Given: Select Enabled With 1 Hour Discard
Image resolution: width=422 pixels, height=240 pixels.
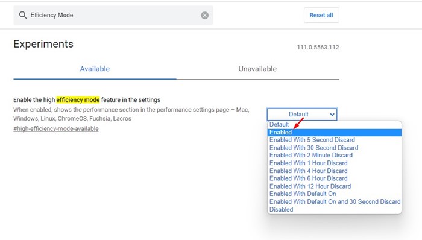Looking at the screenshot, I should 335,163.
